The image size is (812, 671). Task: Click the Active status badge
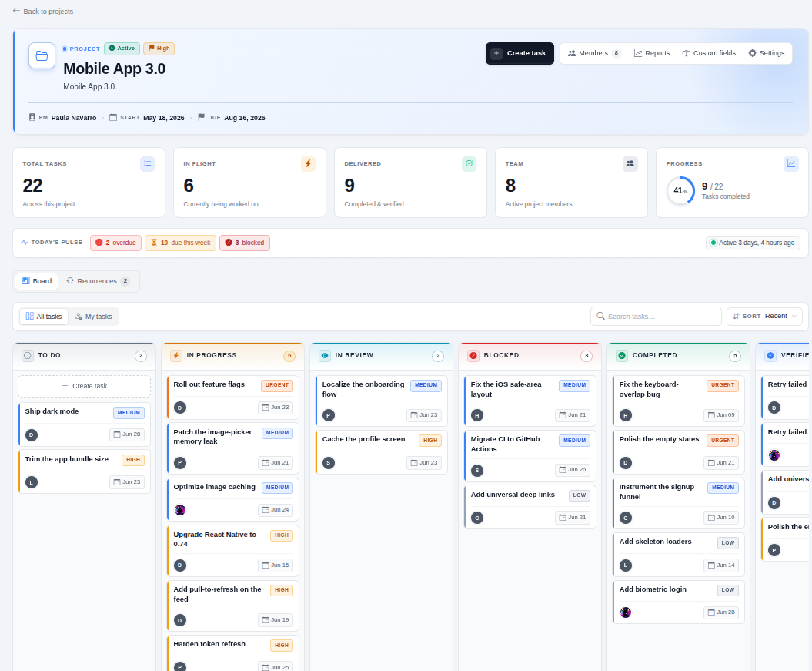[122, 49]
